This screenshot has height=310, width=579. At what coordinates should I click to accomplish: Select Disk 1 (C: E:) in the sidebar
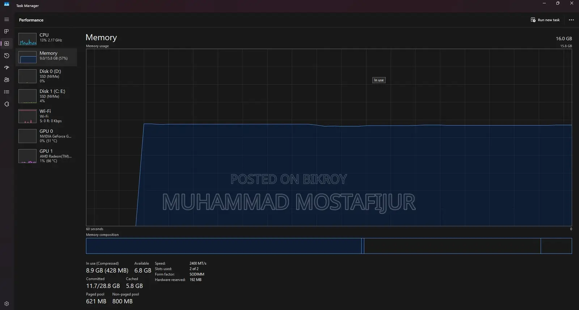(46, 96)
